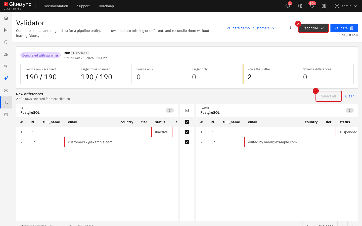Click the target country column header

[x=311, y=122]
